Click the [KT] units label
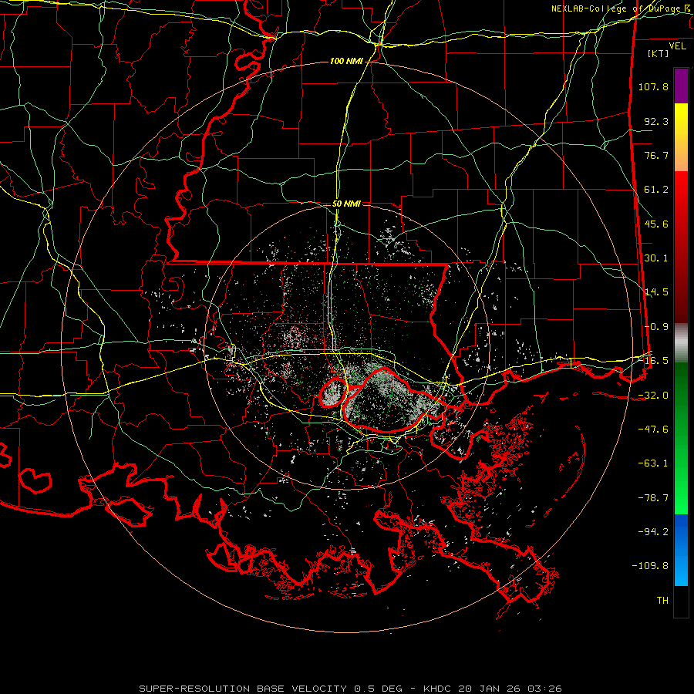 659,53
